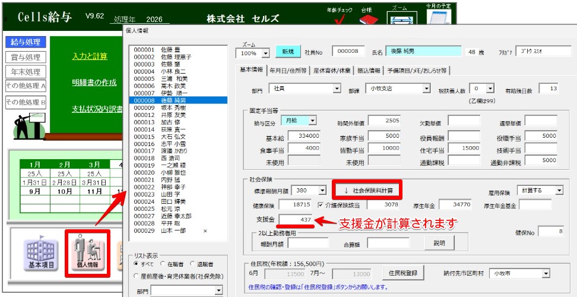Select その他処理 B menu item

(x=26, y=102)
